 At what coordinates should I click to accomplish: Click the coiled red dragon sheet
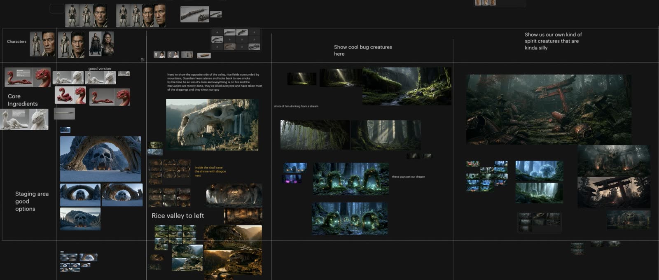point(70,95)
